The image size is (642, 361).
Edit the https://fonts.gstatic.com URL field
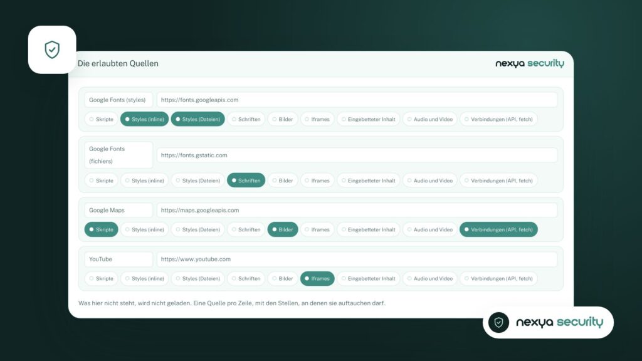pos(357,155)
